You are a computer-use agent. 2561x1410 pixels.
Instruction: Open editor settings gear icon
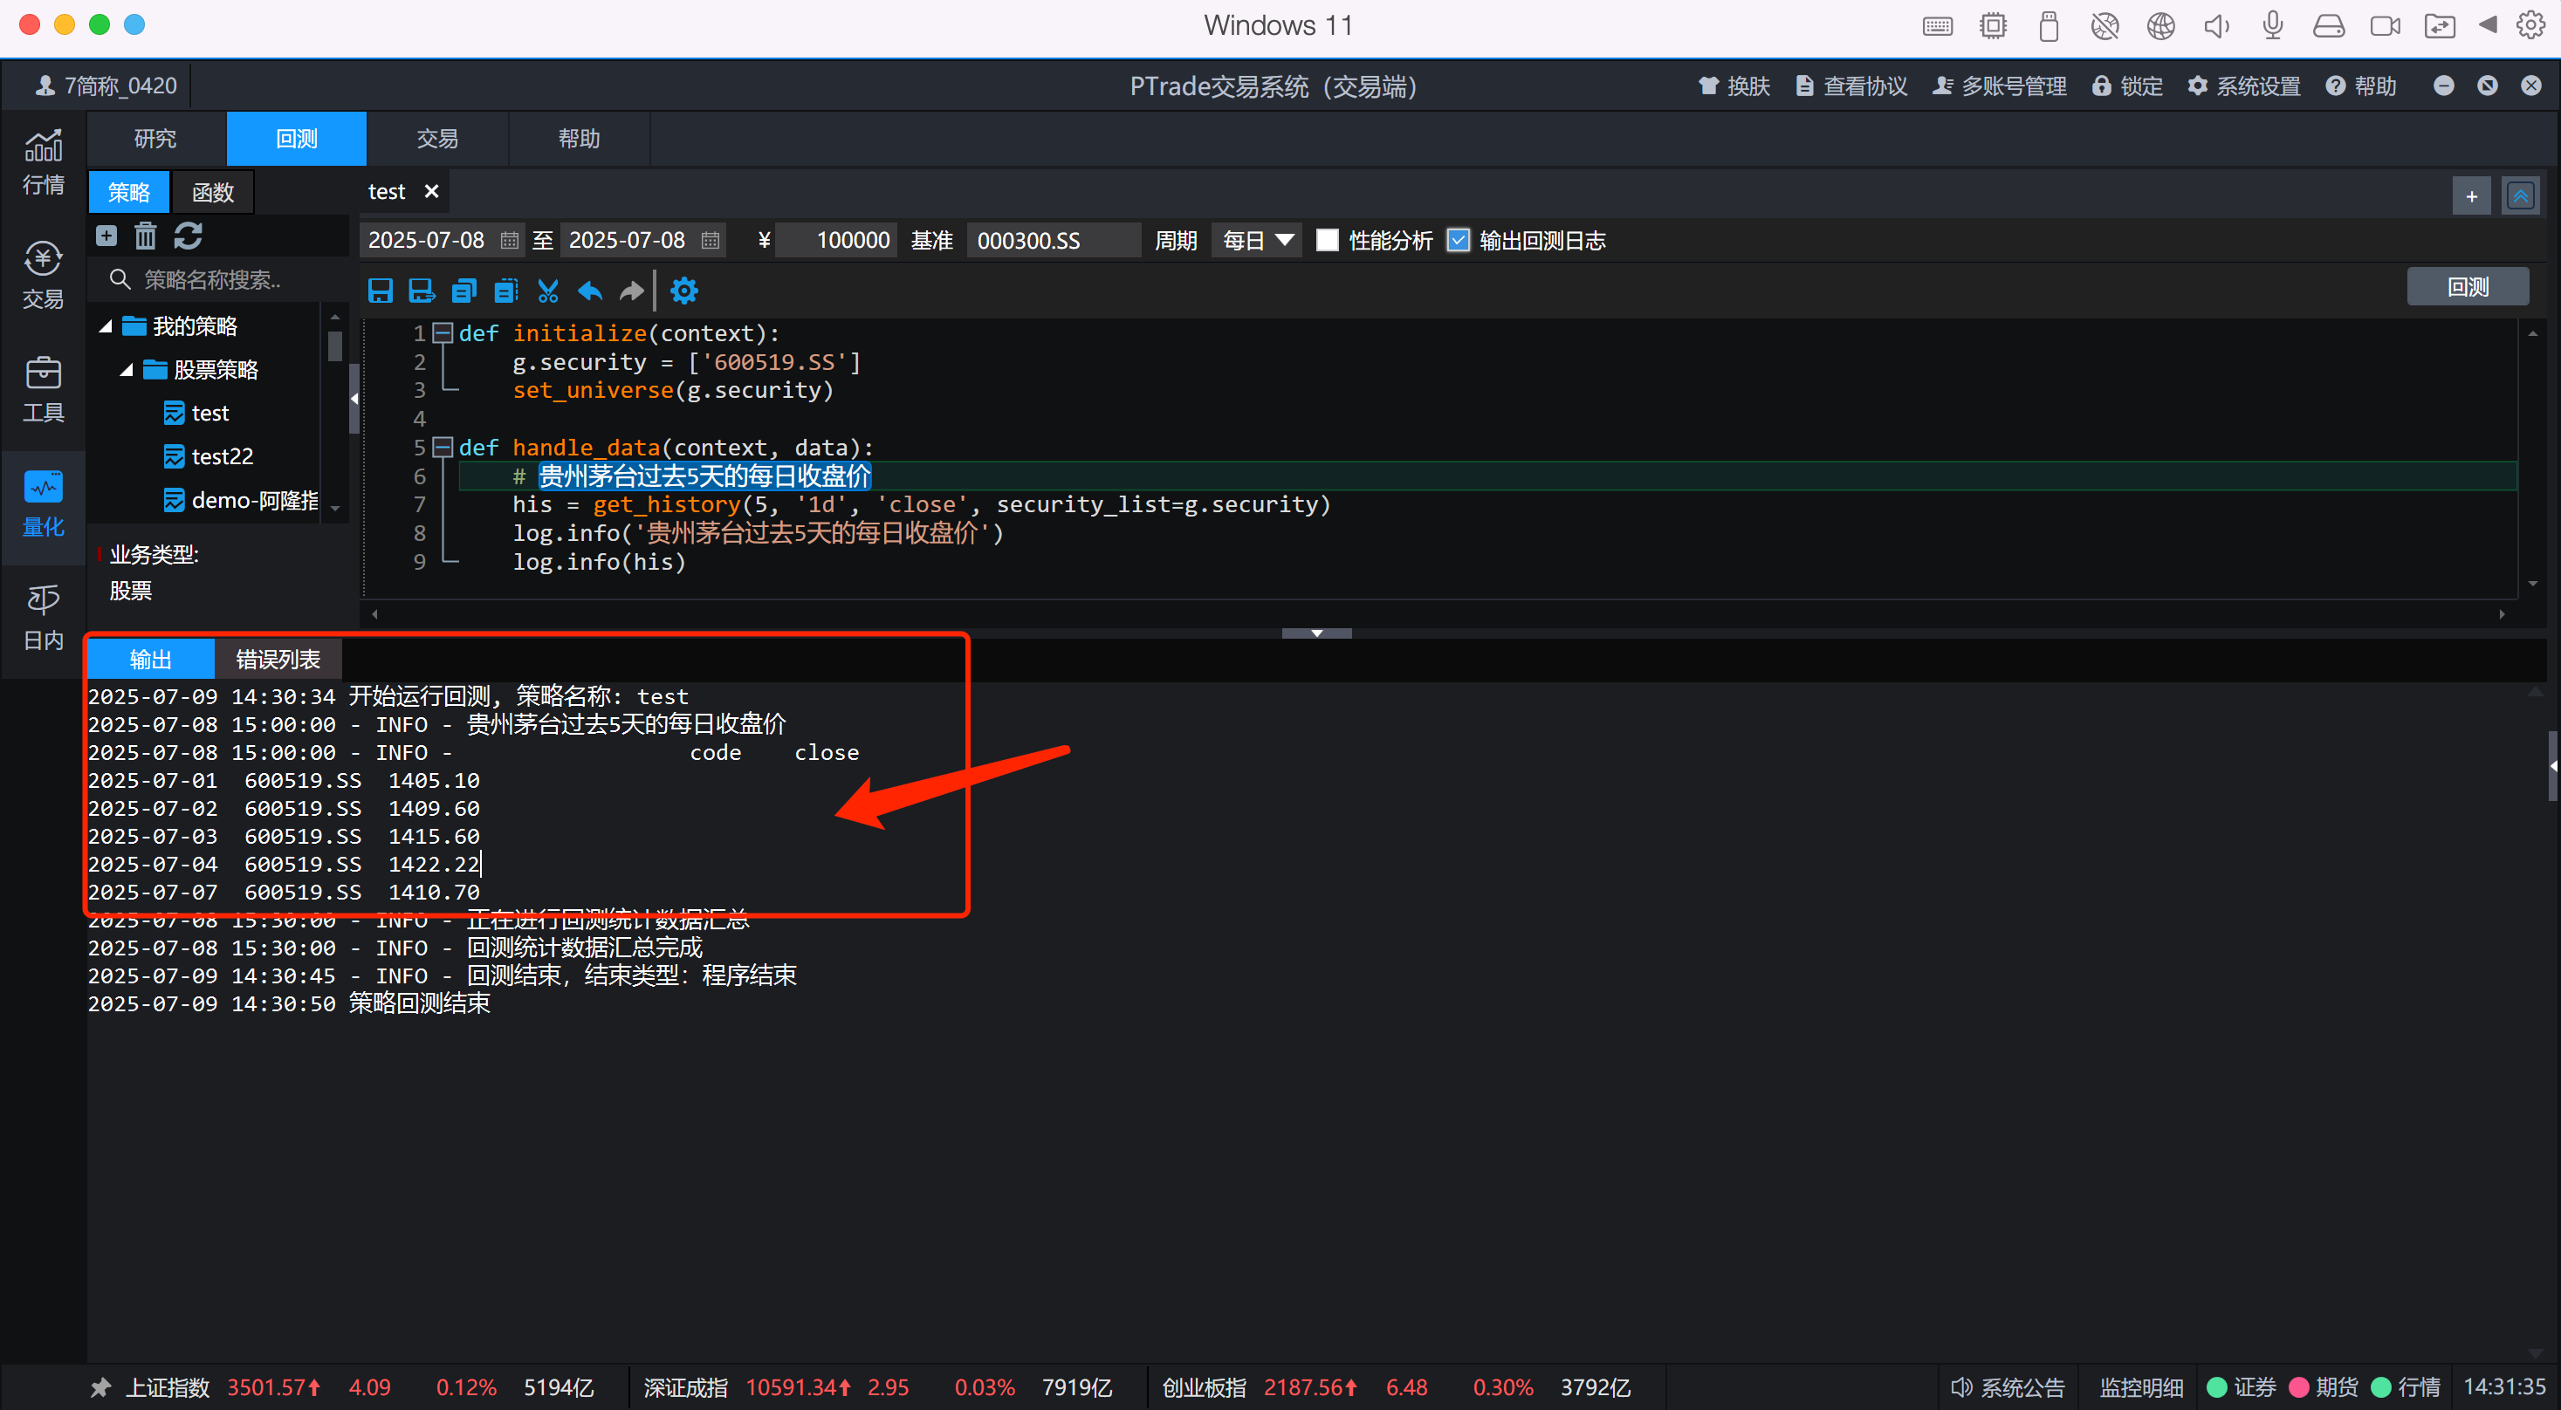(x=684, y=291)
